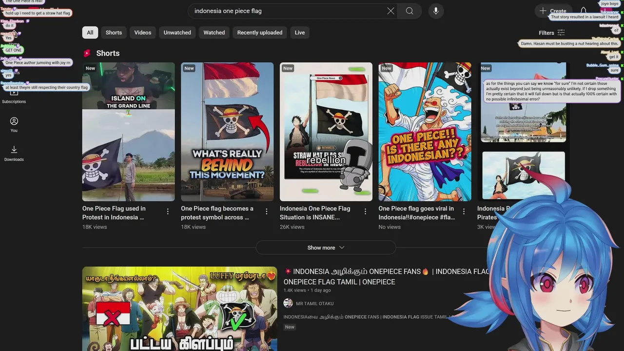Image resolution: width=624 pixels, height=351 pixels.
Task: Click the Shorts section logo icon
Action: click(87, 53)
